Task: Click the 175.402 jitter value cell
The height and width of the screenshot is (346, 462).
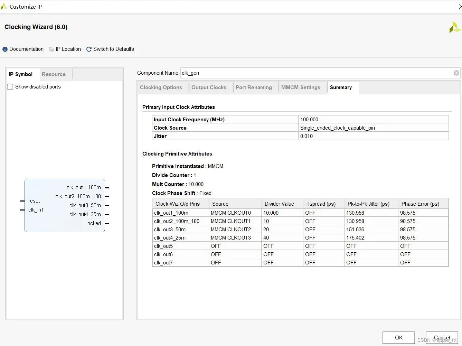Action: coord(371,238)
